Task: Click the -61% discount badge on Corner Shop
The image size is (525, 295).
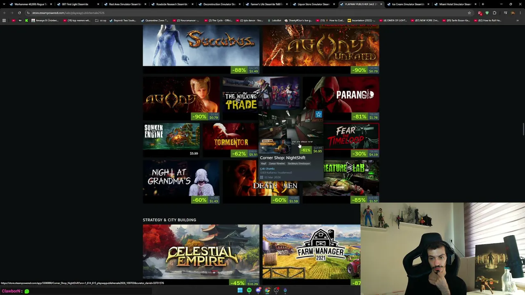Action: click(306, 150)
